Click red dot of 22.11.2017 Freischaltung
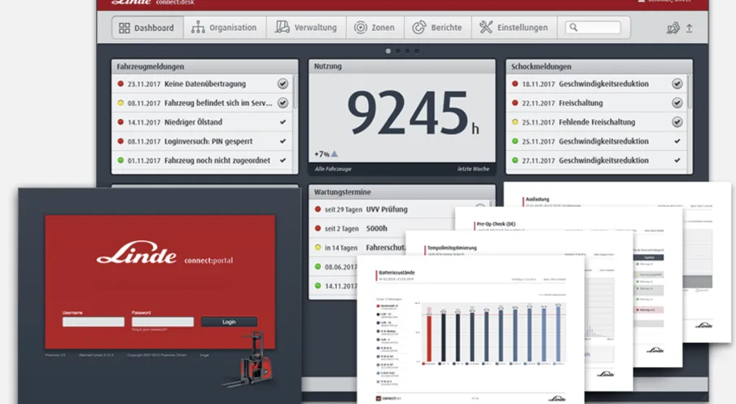 tap(515, 103)
